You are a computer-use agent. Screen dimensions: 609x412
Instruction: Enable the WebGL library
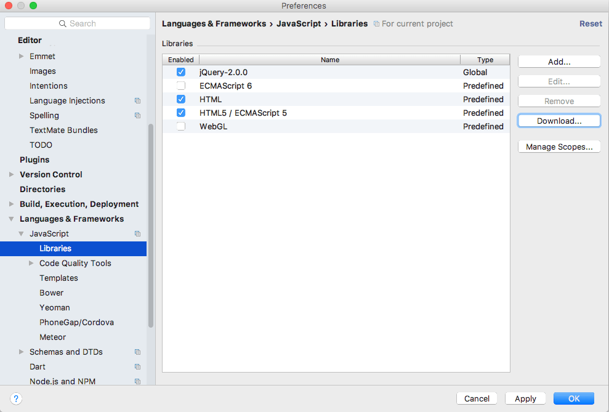click(180, 126)
